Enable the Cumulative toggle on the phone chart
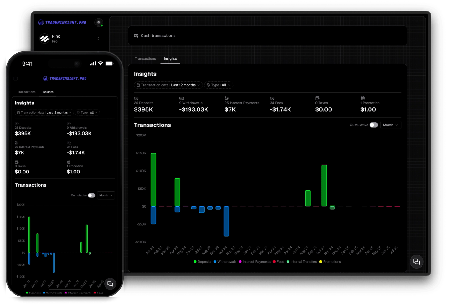The image size is (456, 304). [91, 195]
